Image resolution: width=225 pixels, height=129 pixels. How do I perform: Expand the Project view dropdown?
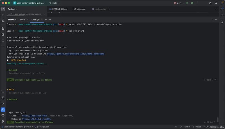pos(12,9)
